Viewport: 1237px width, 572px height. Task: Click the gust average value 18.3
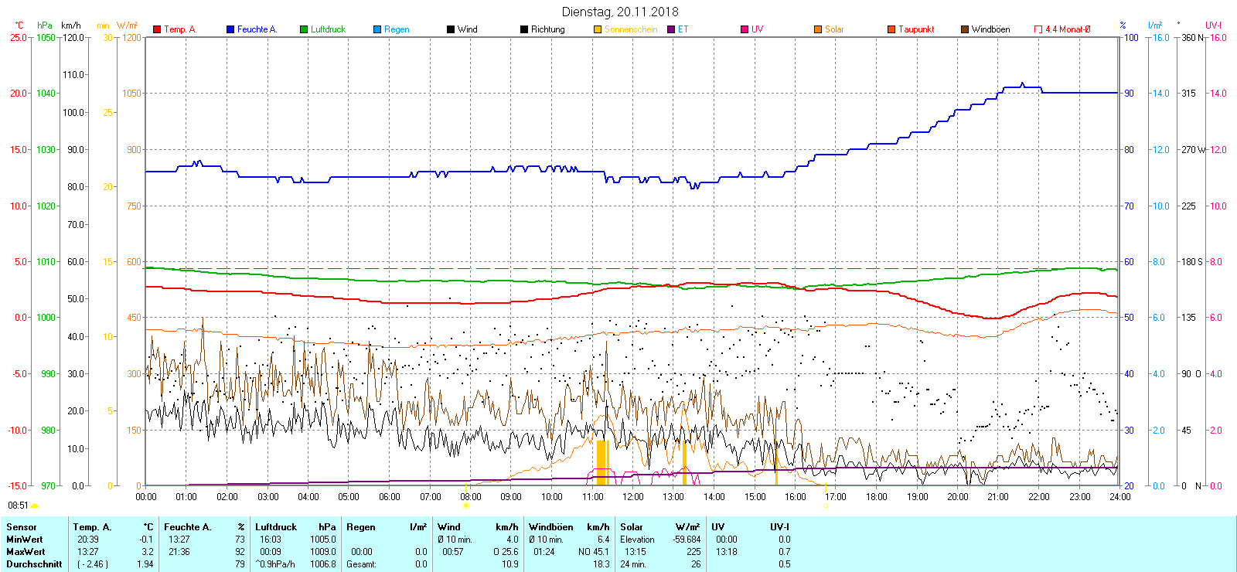601,564
